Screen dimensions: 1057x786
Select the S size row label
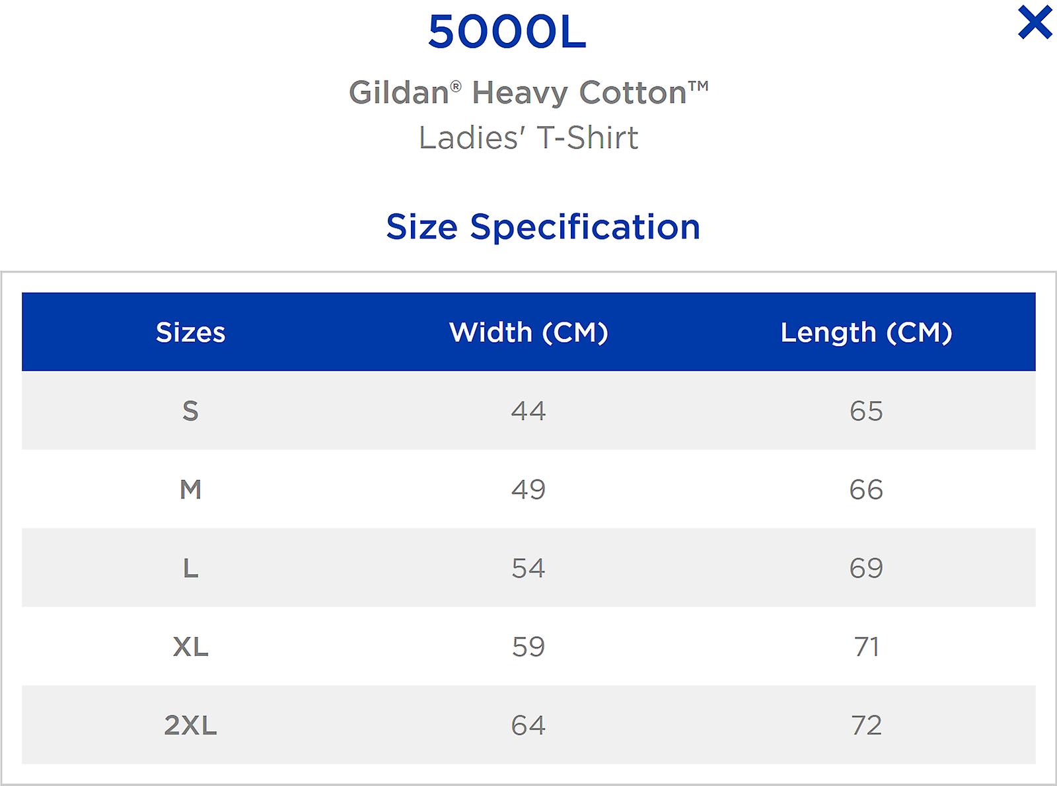pos(191,411)
